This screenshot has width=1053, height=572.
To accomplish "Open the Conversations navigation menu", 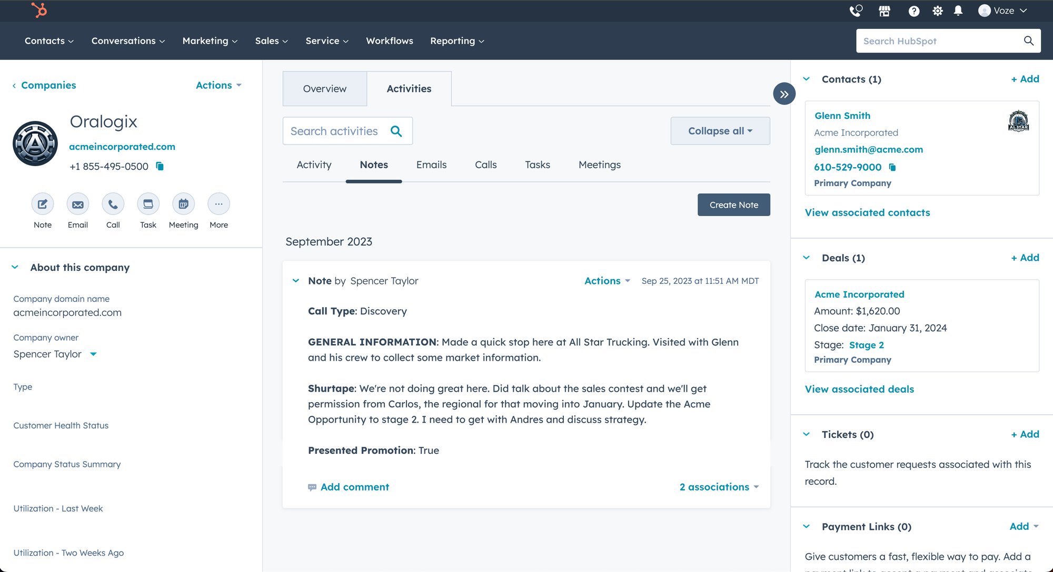I will 128,40.
